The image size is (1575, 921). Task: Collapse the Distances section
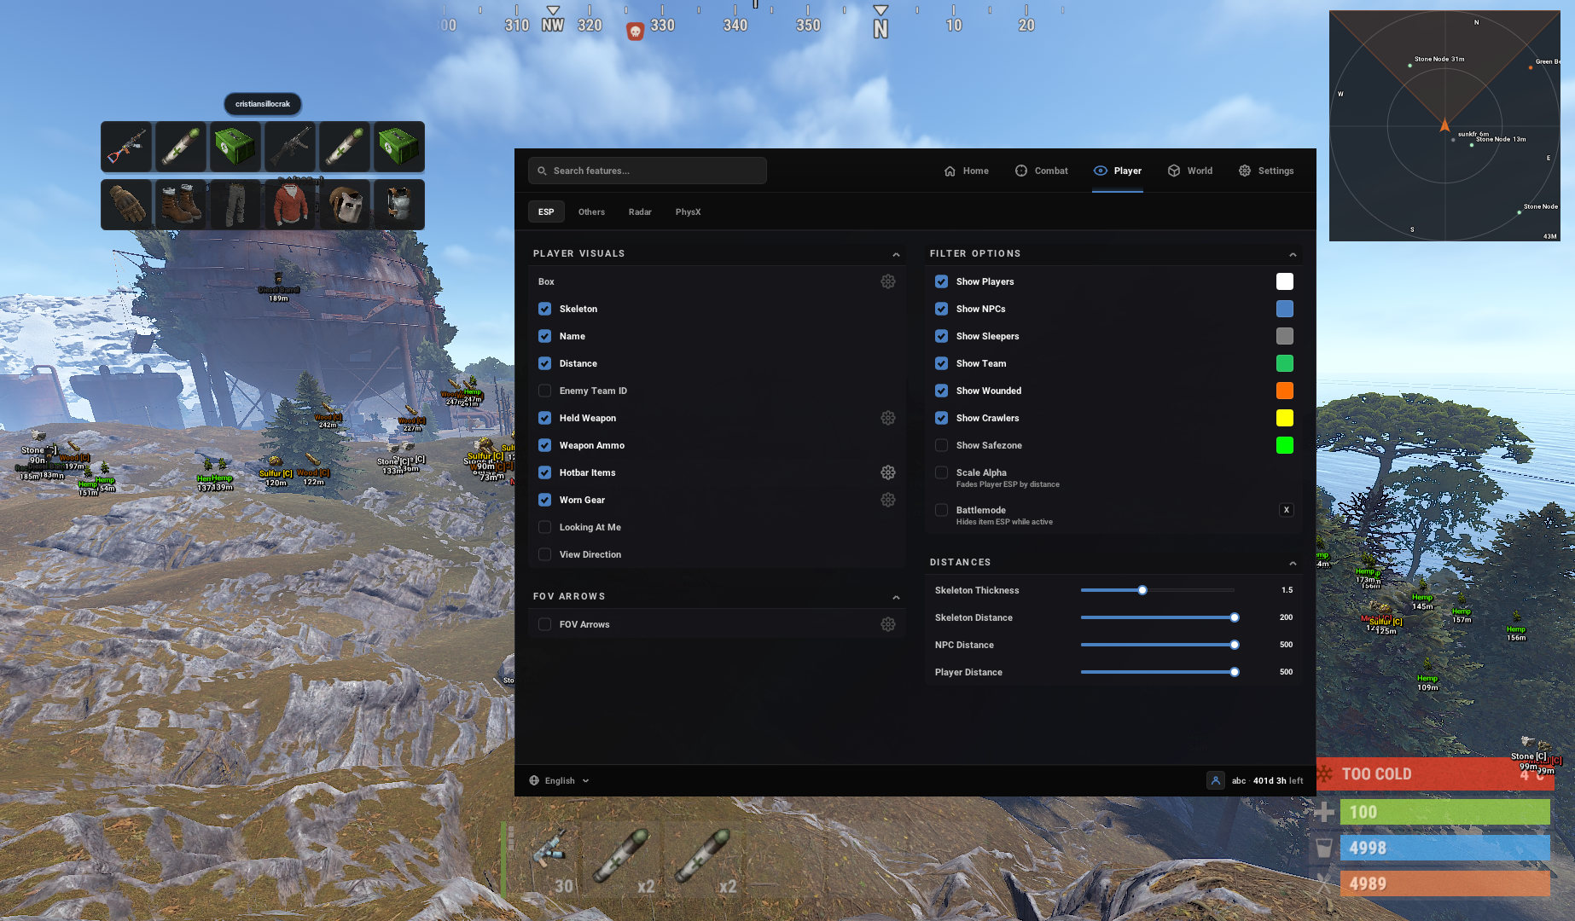1293,563
